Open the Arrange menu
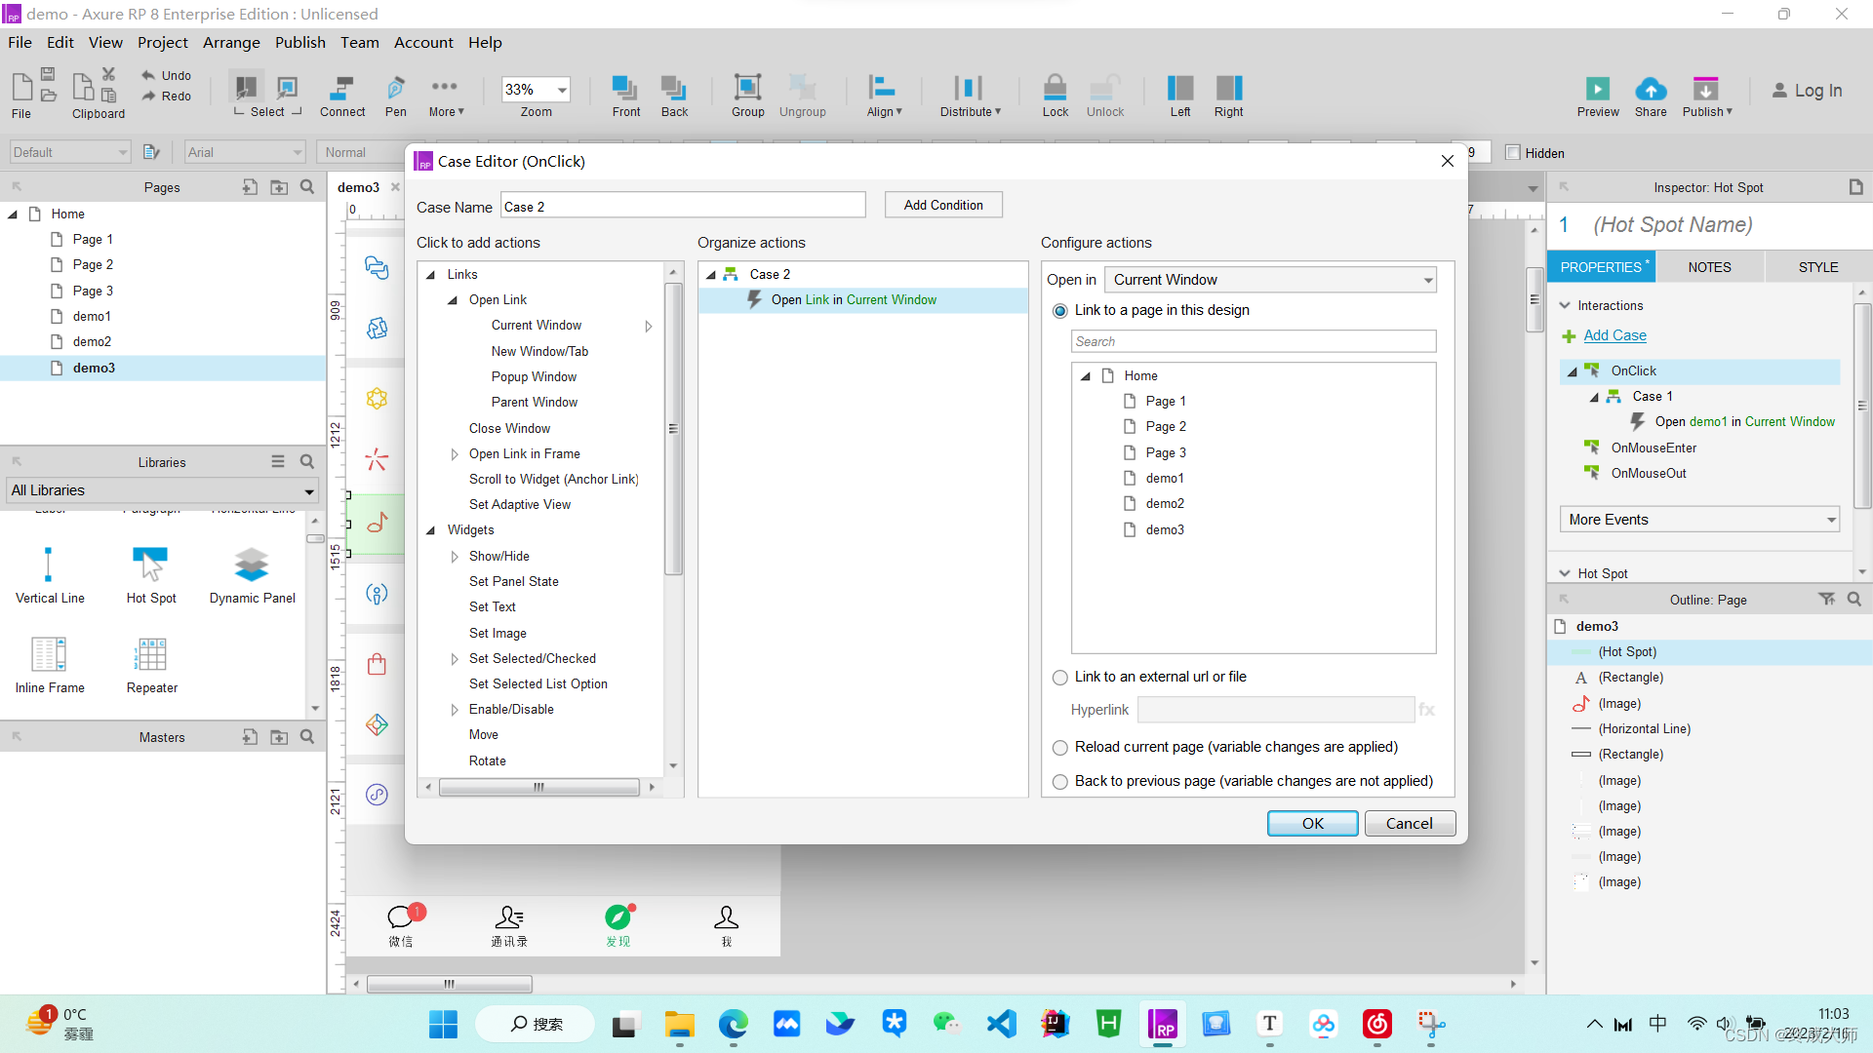The width and height of the screenshot is (1873, 1053). tap(231, 42)
